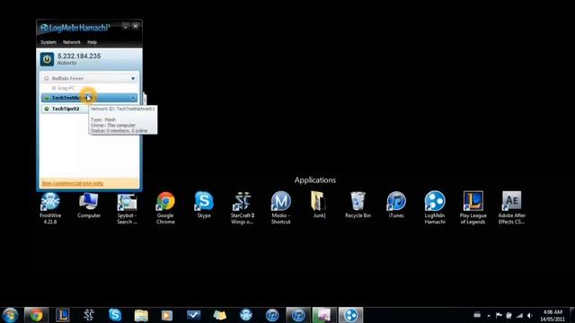Close the LogMeIn Hamachi window

[x=136, y=26]
